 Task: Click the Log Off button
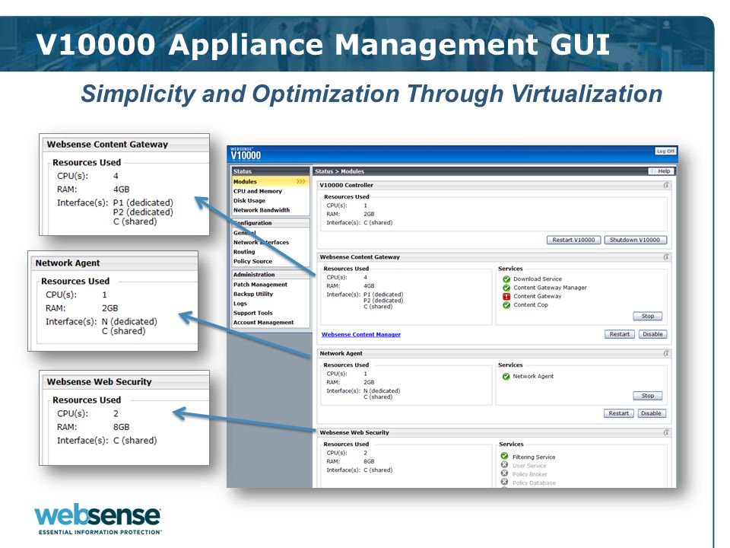click(x=665, y=151)
